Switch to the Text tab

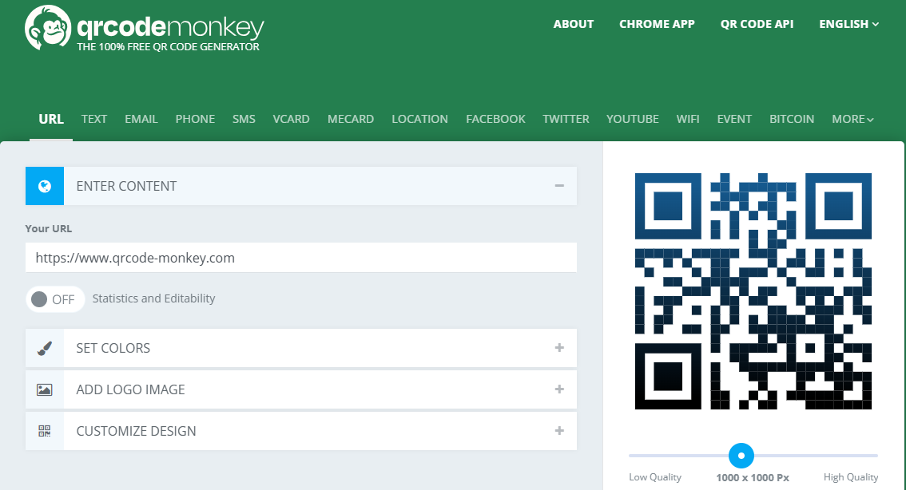tap(93, 119)
